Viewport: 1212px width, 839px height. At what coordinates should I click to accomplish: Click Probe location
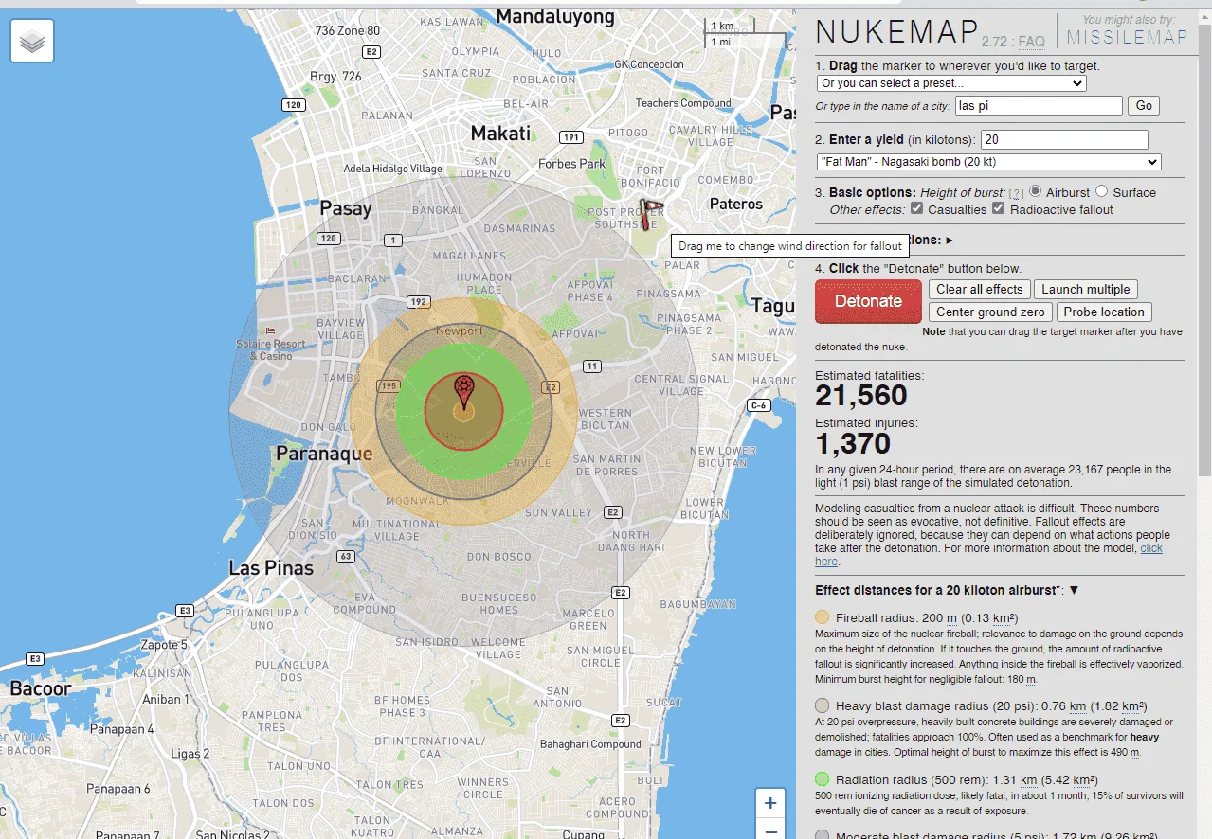[1104, 312]
